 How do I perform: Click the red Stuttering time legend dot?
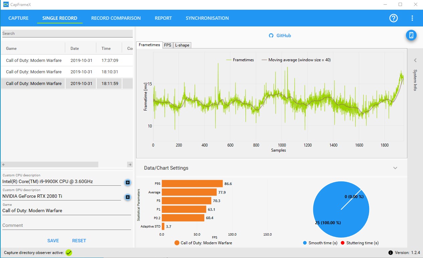click(342, 243)
